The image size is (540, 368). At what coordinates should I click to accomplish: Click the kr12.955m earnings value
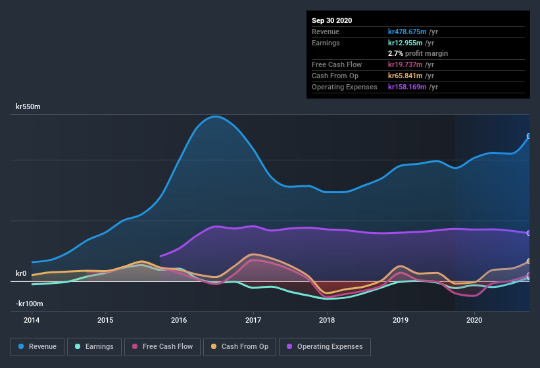click(405, 43)
